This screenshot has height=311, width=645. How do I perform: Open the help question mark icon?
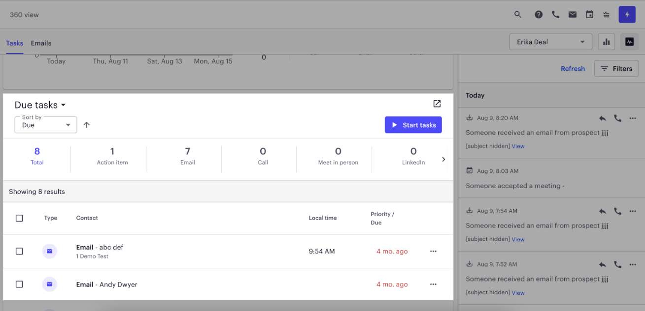tap(539, 15)
